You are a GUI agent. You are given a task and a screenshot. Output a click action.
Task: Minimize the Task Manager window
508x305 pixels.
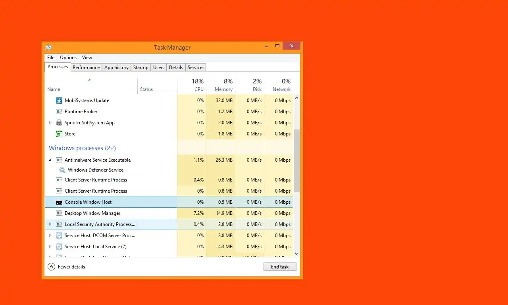pos(267,46)
